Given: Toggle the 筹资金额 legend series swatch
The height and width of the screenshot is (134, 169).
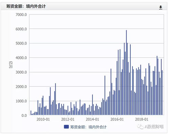Looking at the screenshot, I should tap(66, 127).
